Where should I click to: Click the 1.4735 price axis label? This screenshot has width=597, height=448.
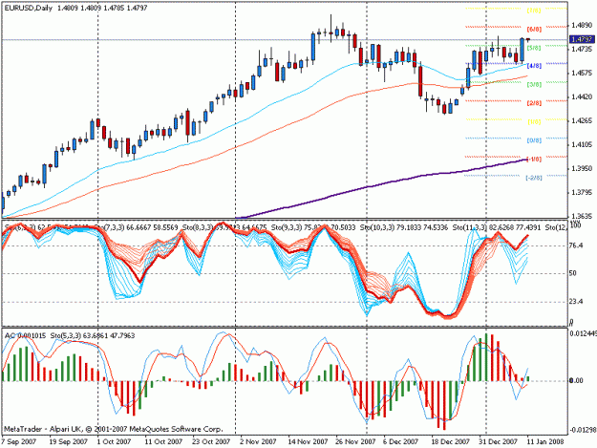pos(582,49)
